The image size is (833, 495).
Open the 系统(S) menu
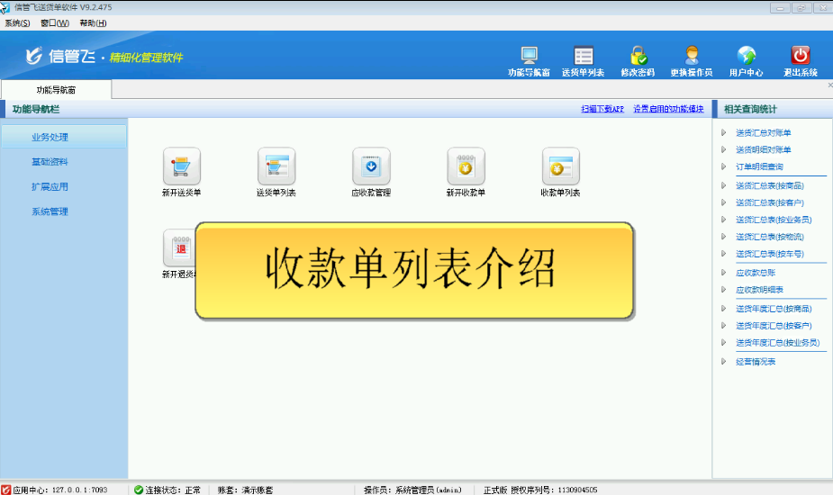[x=17, y=22]
